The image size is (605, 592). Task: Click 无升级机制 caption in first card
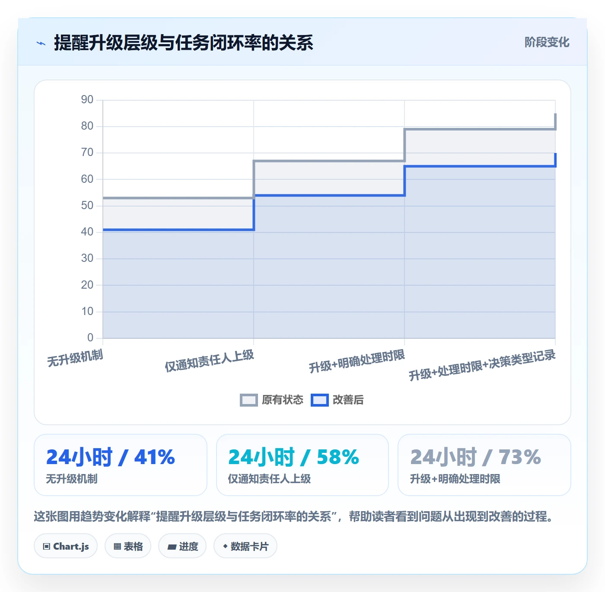click(72, 479)
